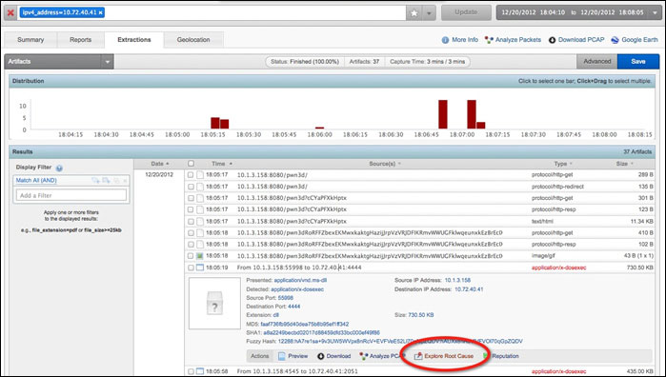Viewport: 666px width, 377px height.
Task: Click the dll extension link
Action: (x=275, y=314)
